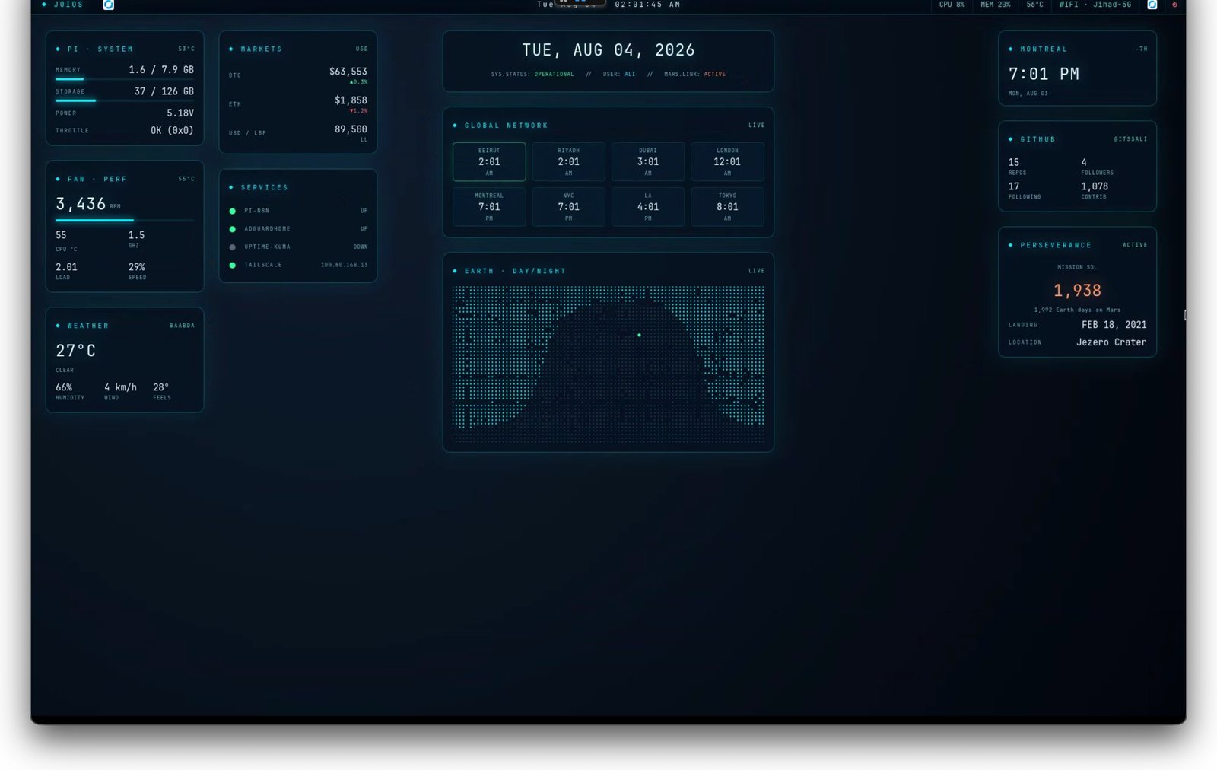Click the memory usage bar in Pi System
The image size is (1217, 770).
(125, 79)
